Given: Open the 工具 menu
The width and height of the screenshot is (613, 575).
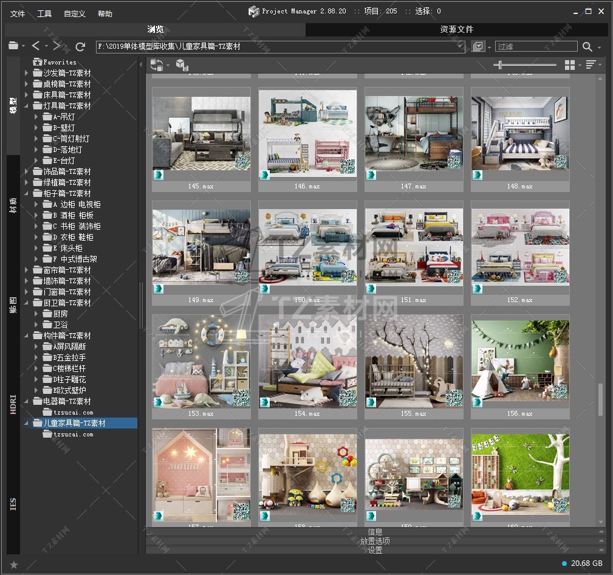Looking at the screenshot, I should [x=44, y=13].
